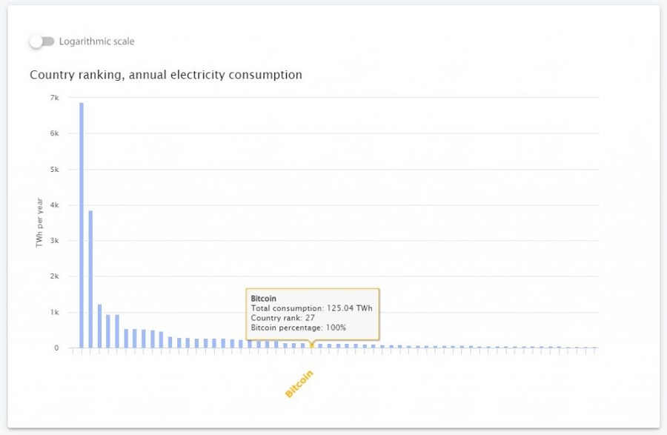Image resolution: width=667 pixels, height=435 pixels.
Task: Click the 3k y-axis label
Action: 54,241
